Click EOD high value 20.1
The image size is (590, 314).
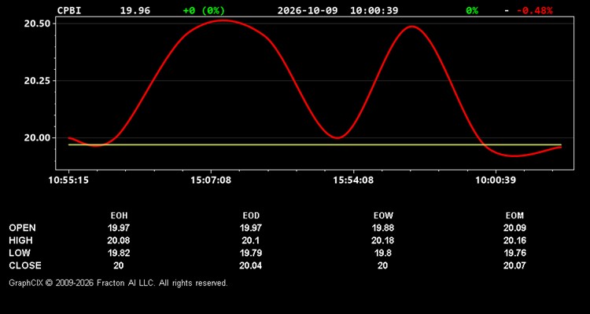click(251, 240)
